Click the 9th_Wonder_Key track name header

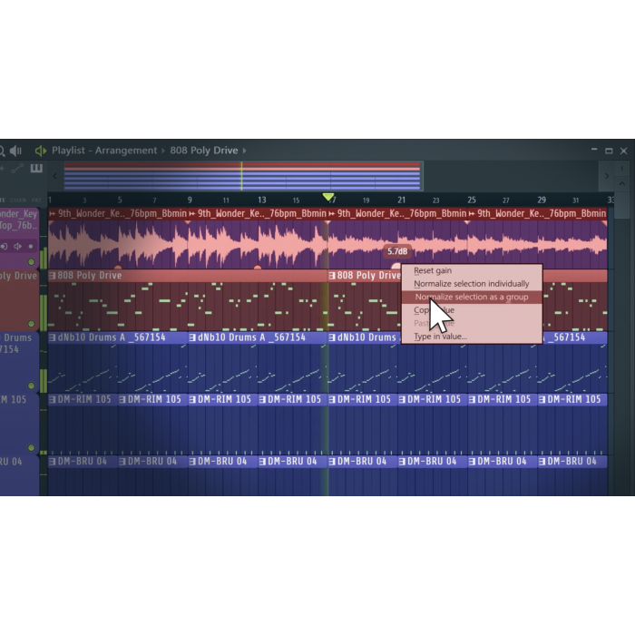click(19, 220)
